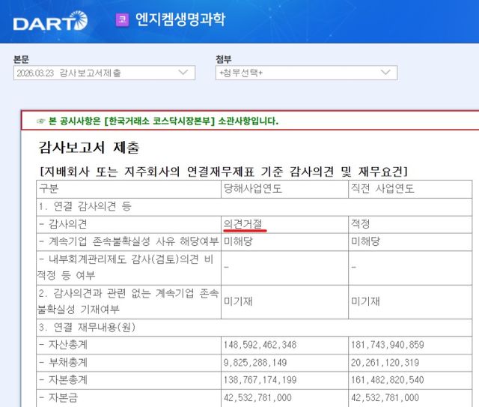Click the DART logo
The image size is (479, 407).
49,21
